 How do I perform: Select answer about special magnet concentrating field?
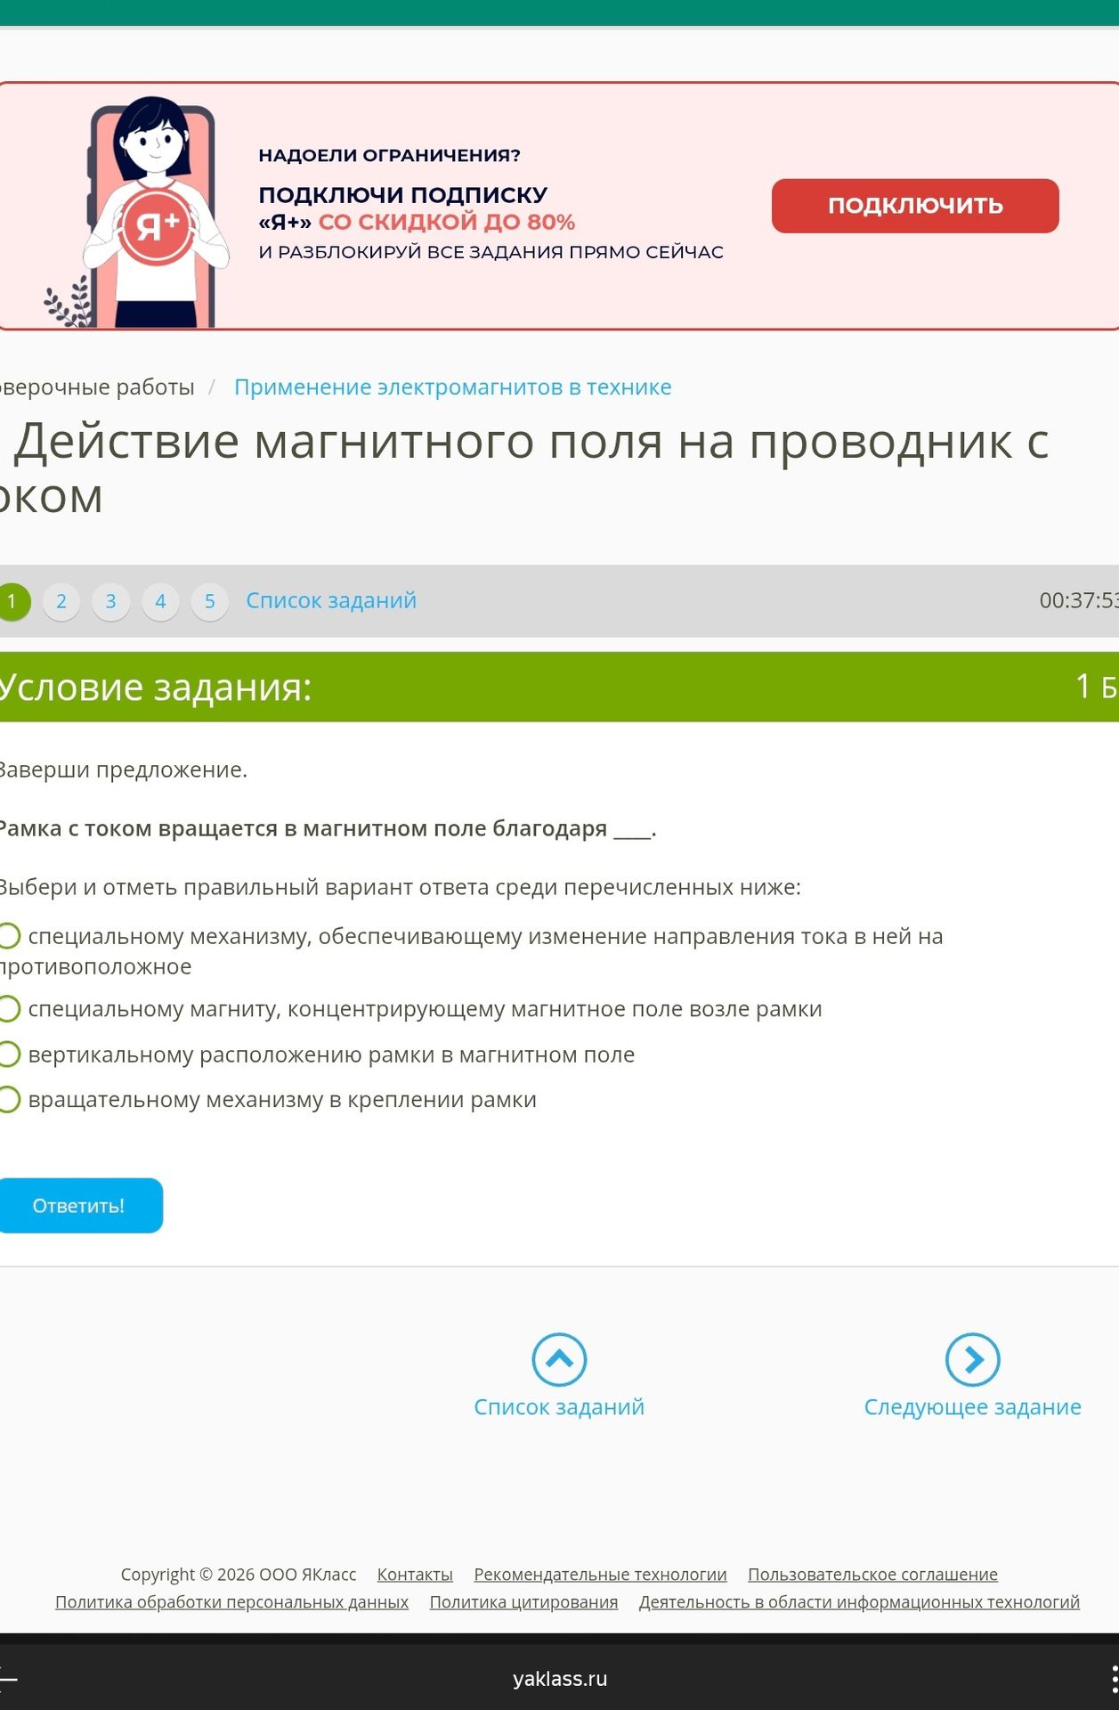click(9, 1009)
